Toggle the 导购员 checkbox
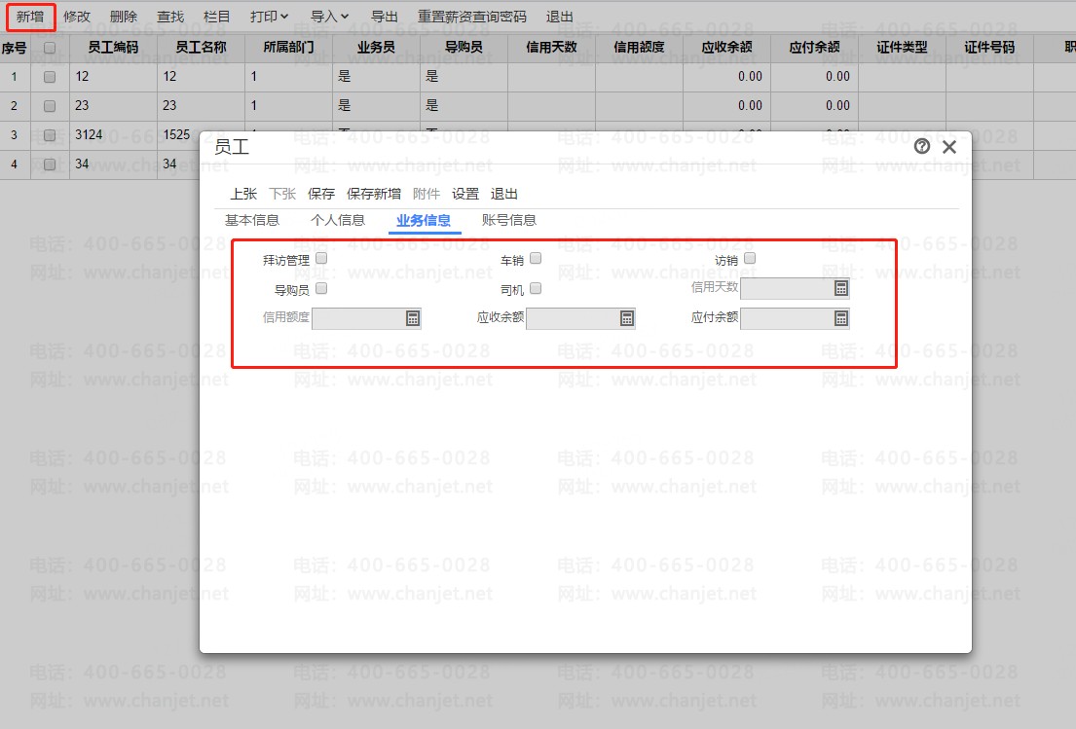 point(321,288)
